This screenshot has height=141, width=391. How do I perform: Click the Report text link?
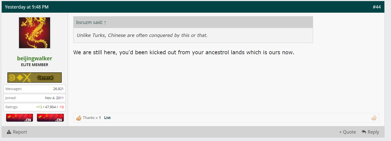tap(20, 132)
